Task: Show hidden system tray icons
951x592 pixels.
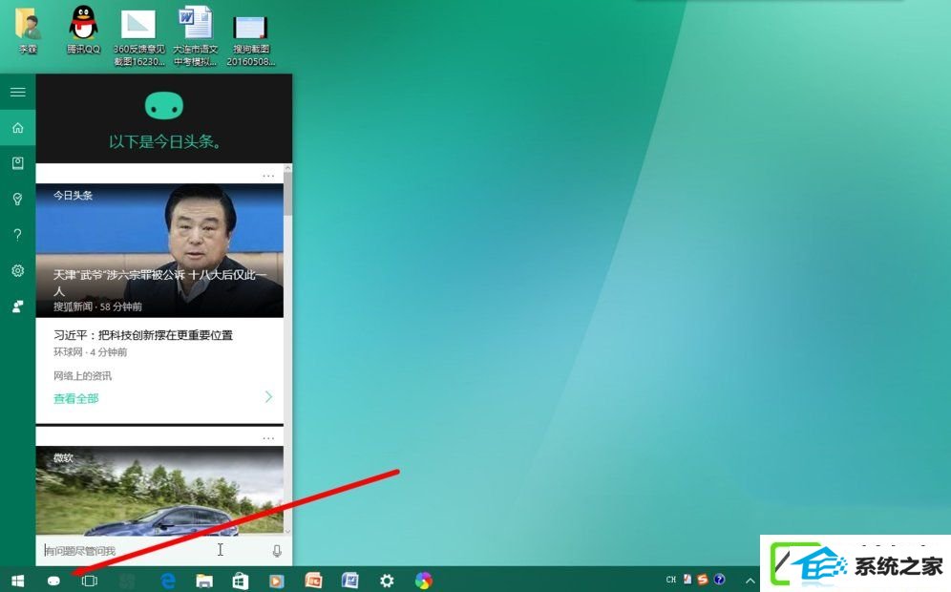Action: (x=750, y=581)
